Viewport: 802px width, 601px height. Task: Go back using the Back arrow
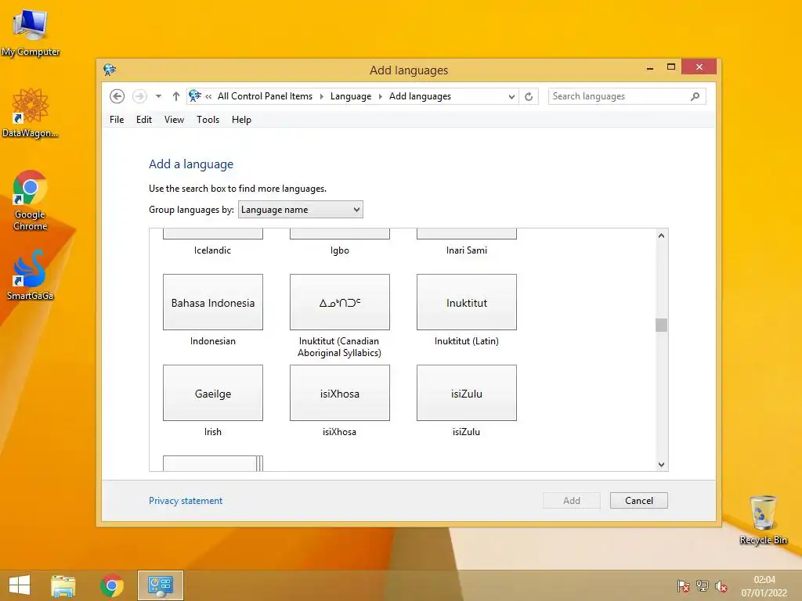pyautogui.click(x=117, y=96)
